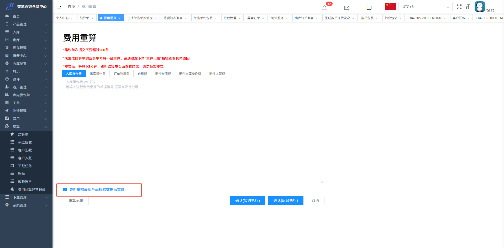Image resolution: width=504 pixels, height=248 pixels.
Task: Toggle fullscreen mode icon
Action: 459,7
